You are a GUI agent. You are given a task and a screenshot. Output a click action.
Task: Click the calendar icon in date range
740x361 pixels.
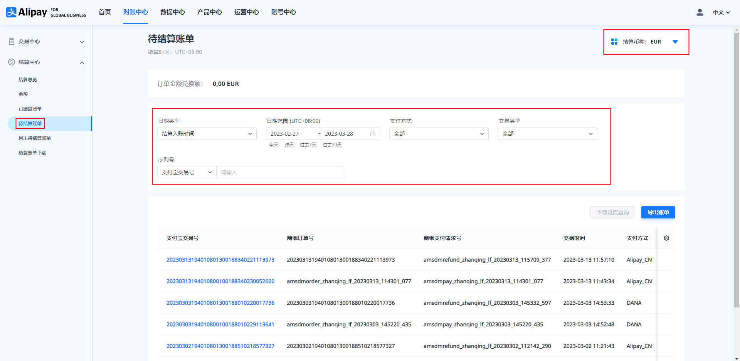372,134
